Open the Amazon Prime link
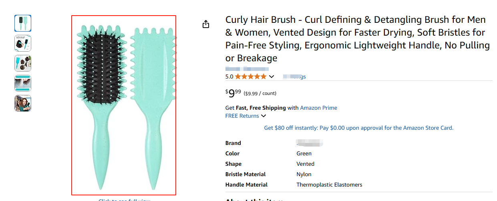The height and width of the screenshot is (201, 497). (x=318, y=108)
